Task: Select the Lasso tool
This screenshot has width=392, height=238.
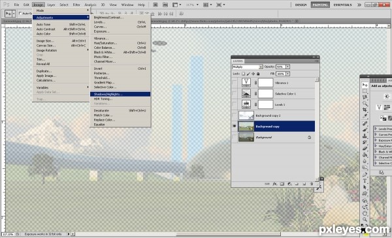Action: pos(365,97)
